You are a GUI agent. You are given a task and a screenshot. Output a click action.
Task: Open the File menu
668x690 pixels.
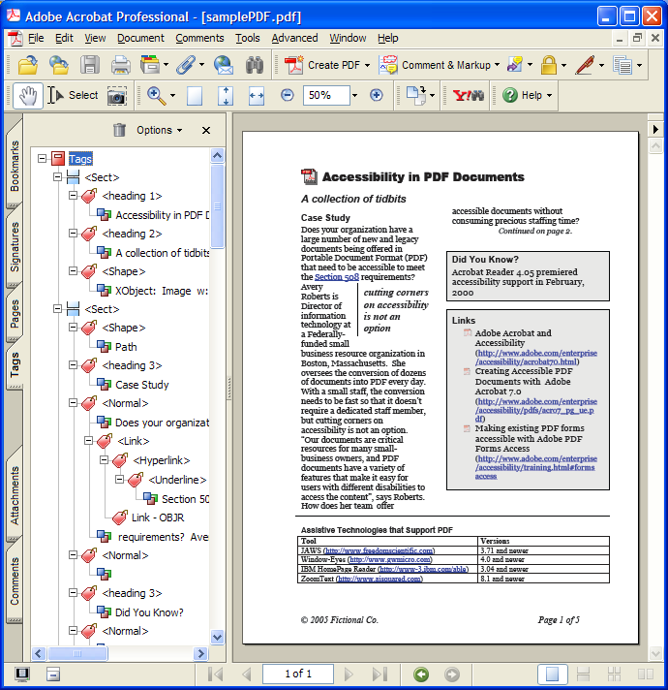[36, 39]
